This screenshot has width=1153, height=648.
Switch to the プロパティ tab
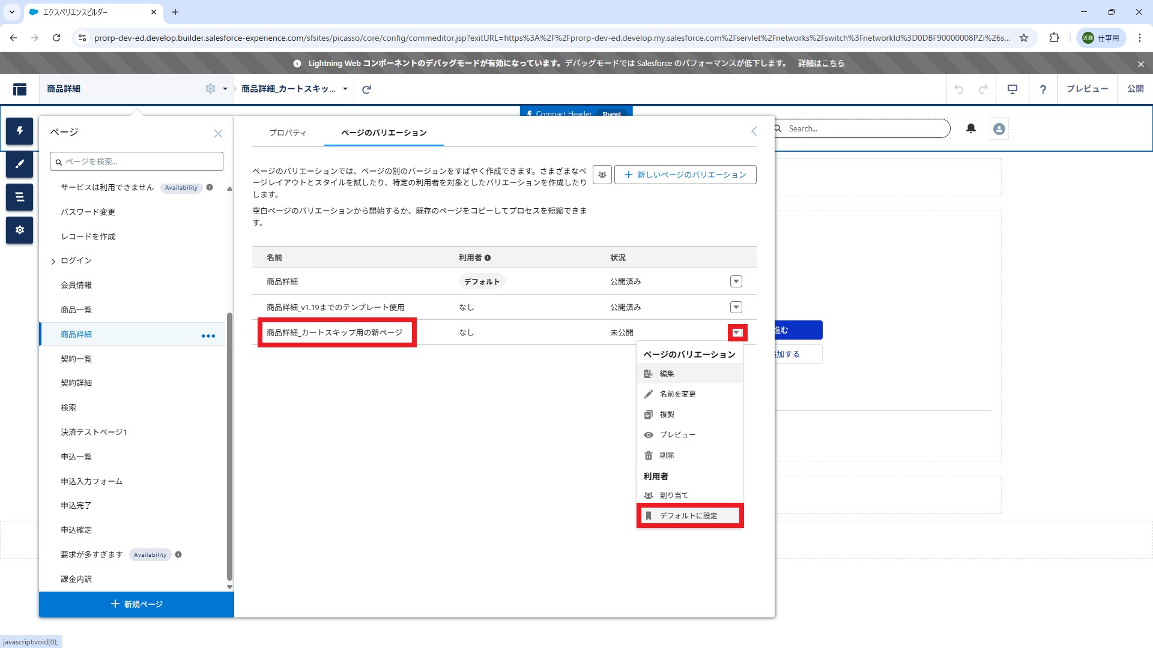point(288,133)
